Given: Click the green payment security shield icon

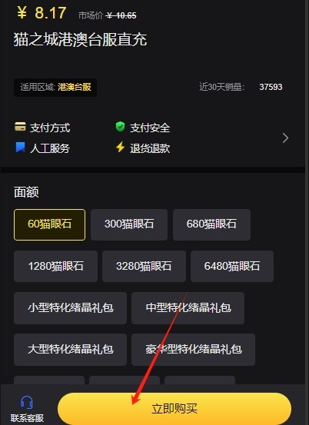Looking at the screenshot, I should [120, 127].
